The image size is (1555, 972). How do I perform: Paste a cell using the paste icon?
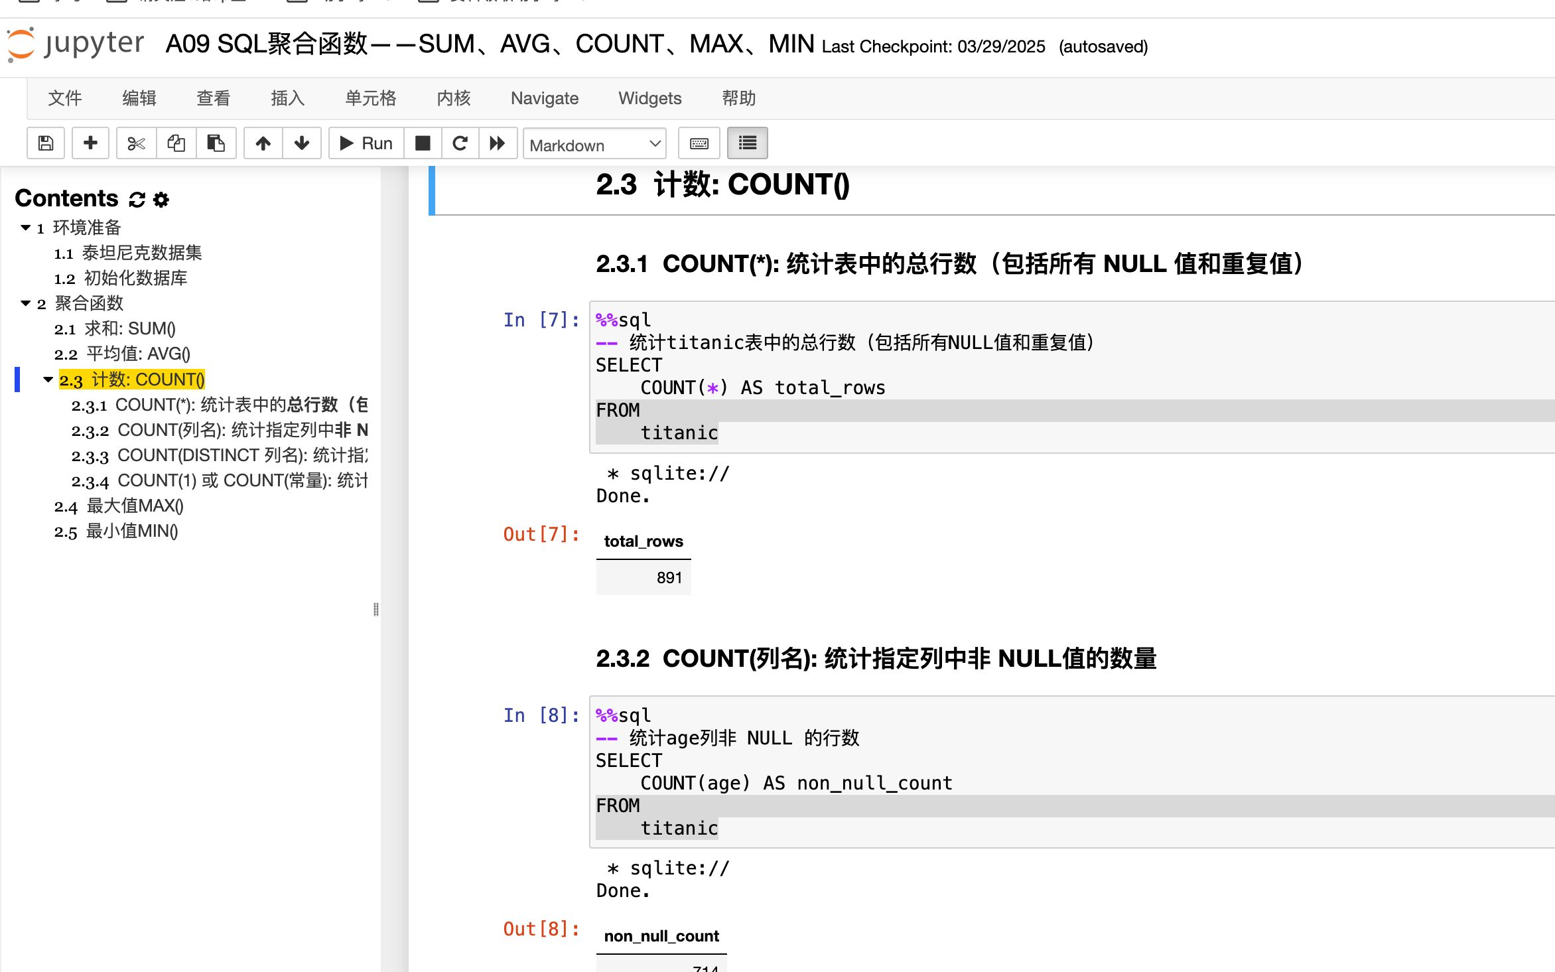216,143
